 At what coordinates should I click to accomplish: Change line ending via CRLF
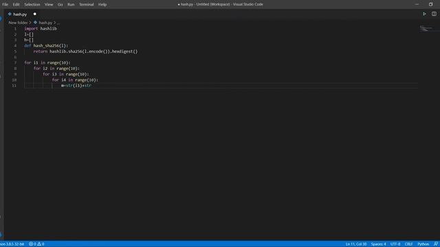(x=408, y=244)
